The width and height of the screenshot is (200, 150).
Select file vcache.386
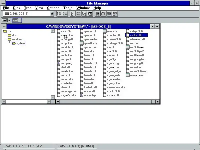tap(114, 35)
